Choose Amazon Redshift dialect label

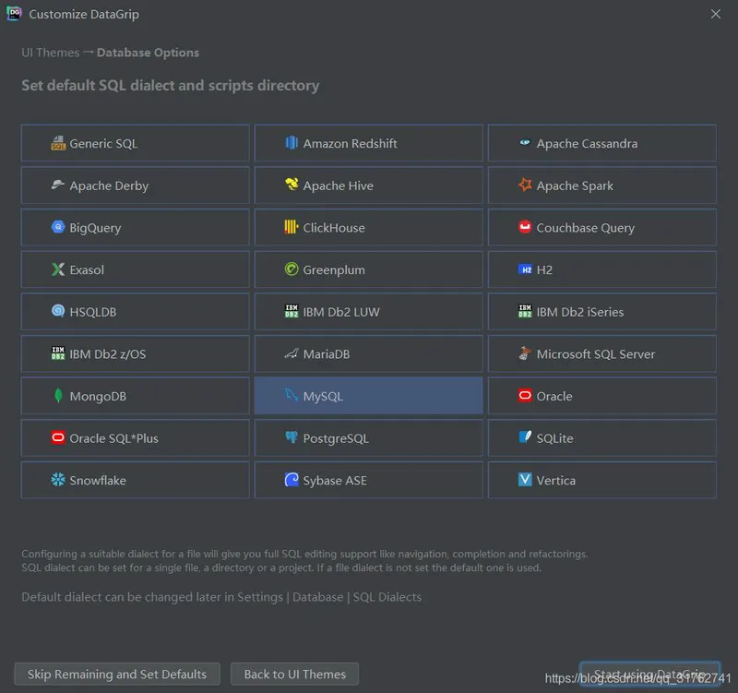pyautogui.click(x=350, y=144)
